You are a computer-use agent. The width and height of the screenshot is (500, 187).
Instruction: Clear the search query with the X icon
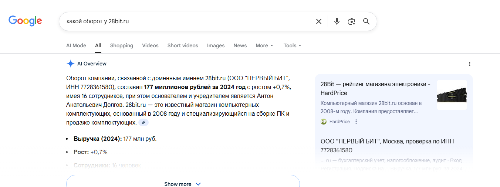point(319,21)
